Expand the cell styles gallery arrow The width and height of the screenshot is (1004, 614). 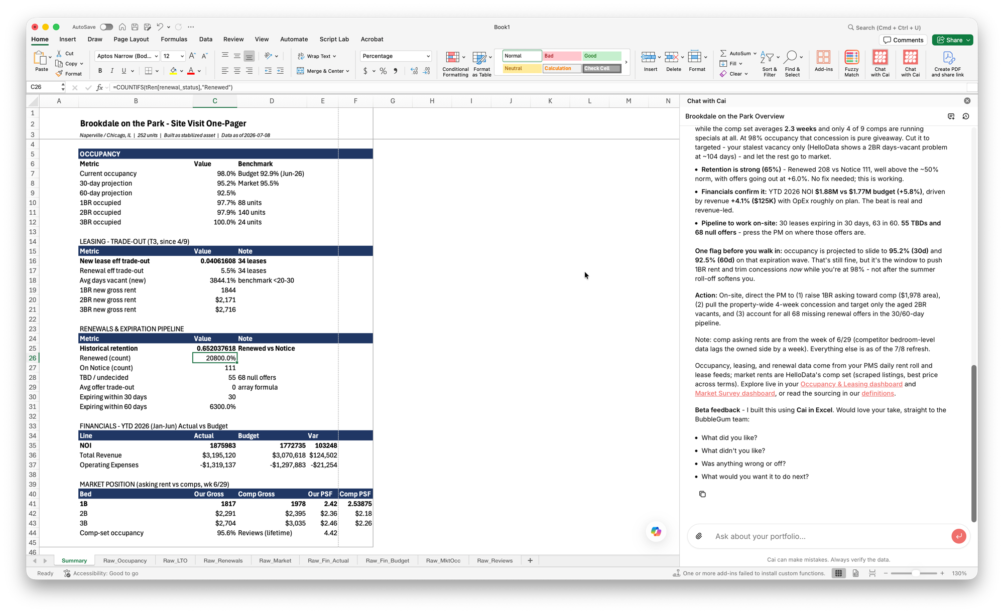click(x=626, y=62)
